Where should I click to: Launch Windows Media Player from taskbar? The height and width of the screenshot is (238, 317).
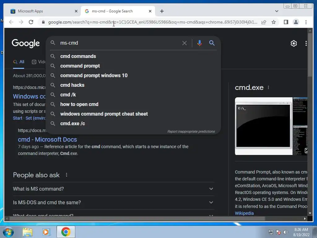click(46, 232)
